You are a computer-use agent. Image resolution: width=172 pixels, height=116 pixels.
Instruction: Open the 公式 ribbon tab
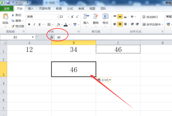point(70,9)
